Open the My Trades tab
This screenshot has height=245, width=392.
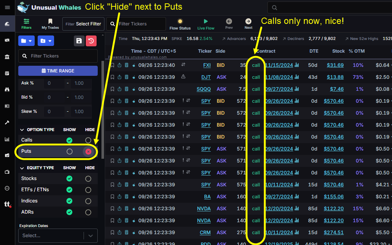click(50, 24)
